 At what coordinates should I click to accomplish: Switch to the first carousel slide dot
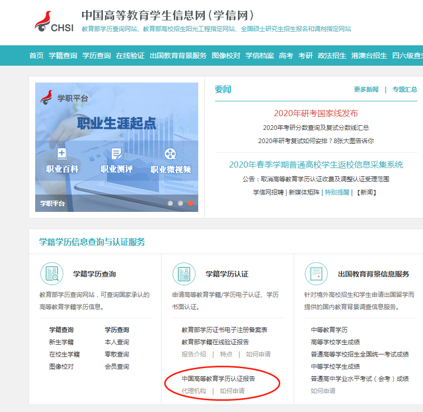170,203
